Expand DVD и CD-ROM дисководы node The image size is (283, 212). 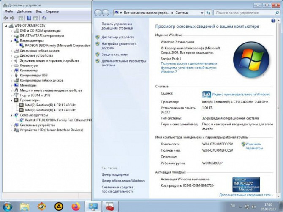[x=11, y=31]
